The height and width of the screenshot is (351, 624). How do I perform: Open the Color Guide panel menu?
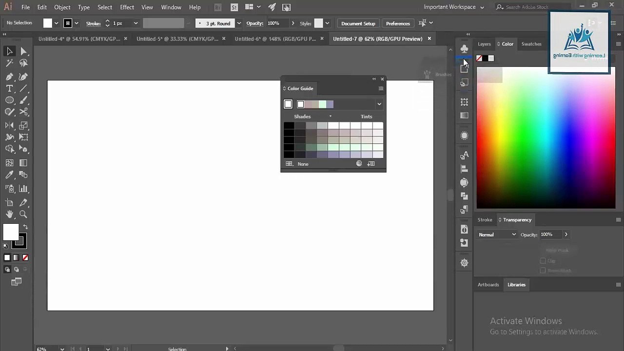click(381, 88)
